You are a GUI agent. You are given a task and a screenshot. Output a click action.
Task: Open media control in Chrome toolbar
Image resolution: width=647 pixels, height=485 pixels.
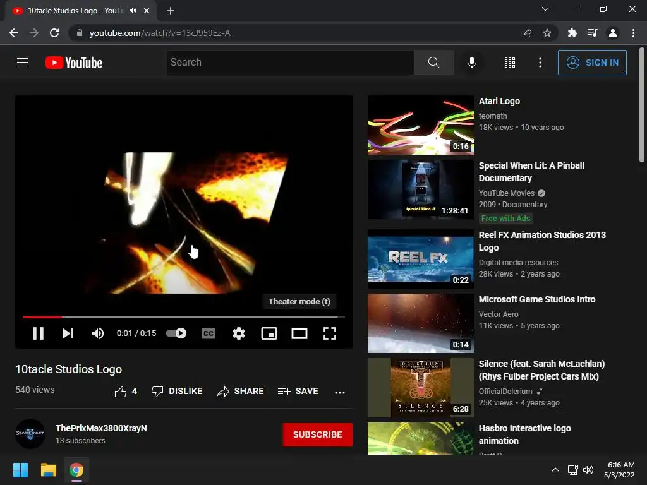click(x=592, y=33)
